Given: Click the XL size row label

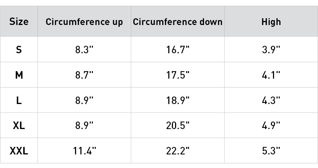Looking at the screenshot, I should pos(19,125).
